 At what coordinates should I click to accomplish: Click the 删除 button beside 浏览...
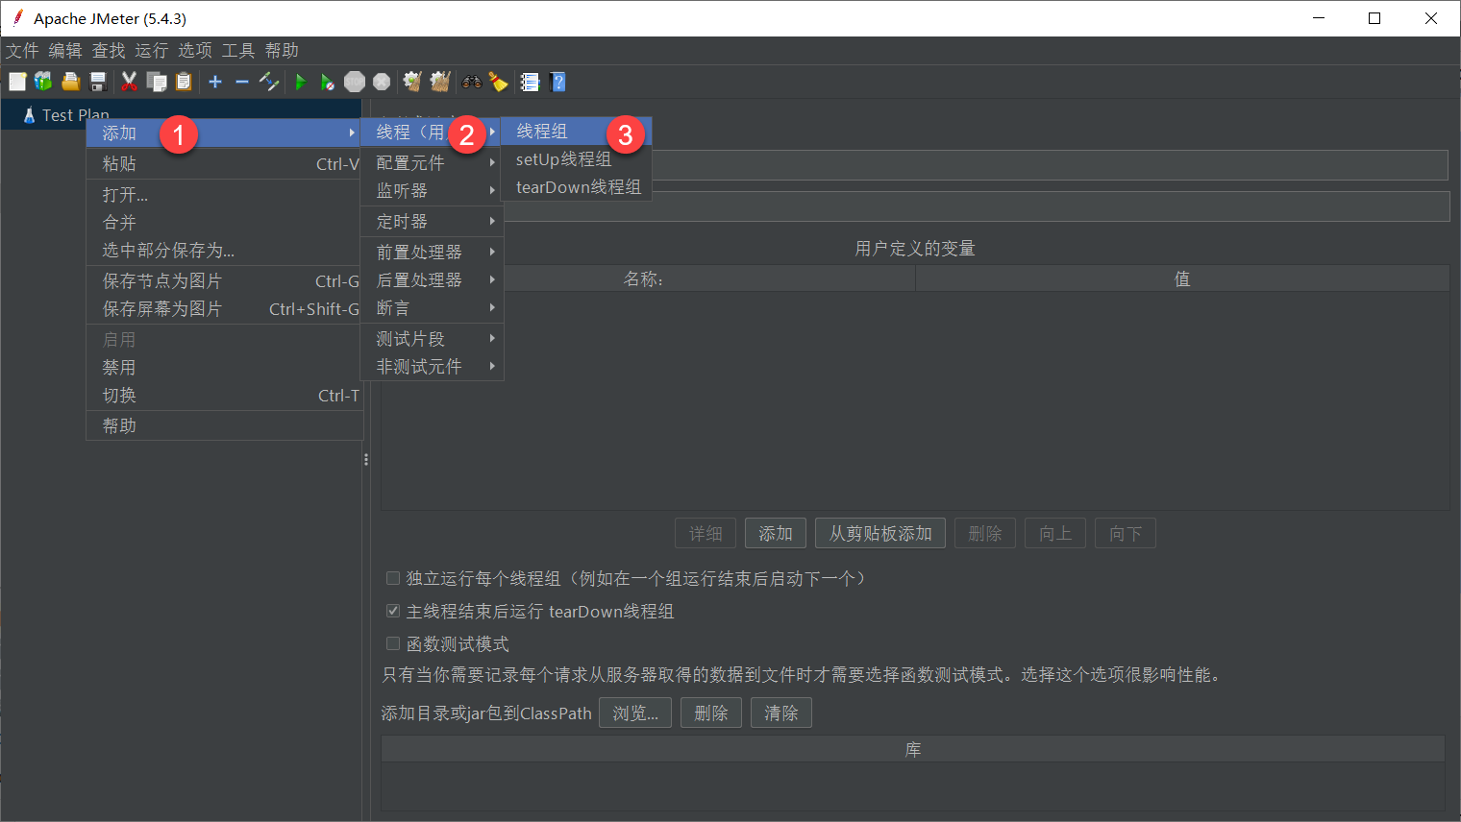click(711, 713)
